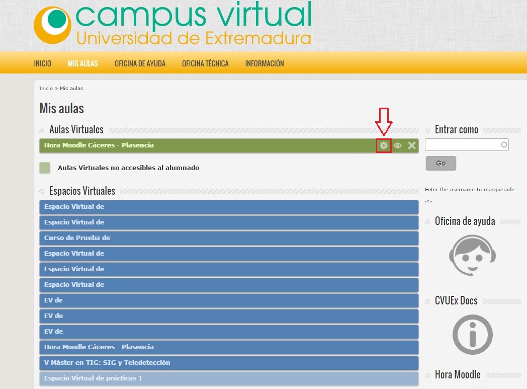Toggle the eye visibility icon for Hora Moodle

tap(398, 145)
